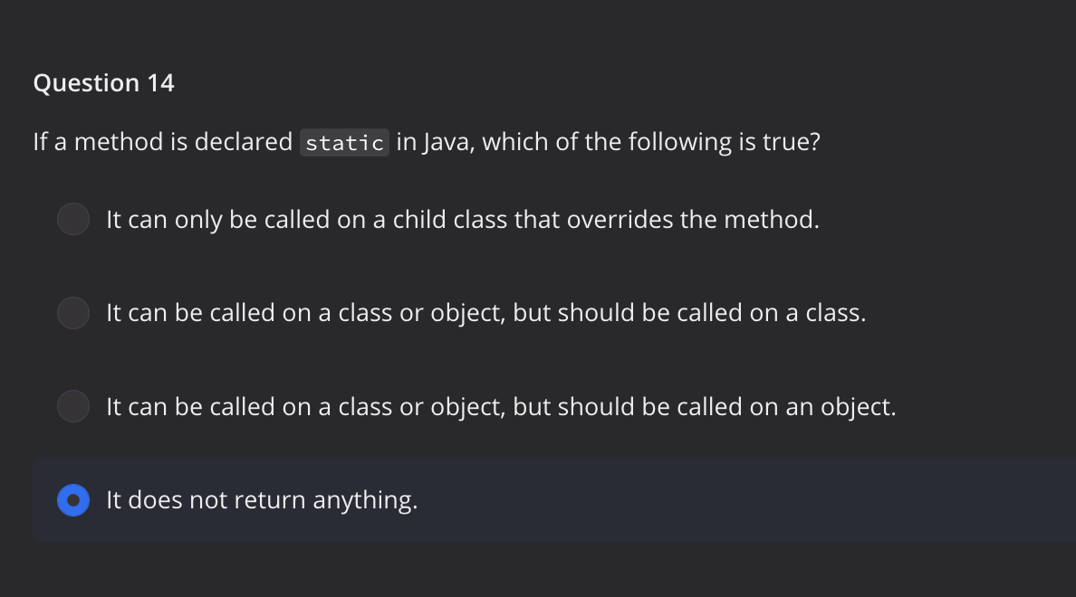Screen dimensions: 1076x597
Task: Select answer 'It does not return anything.'
Action: [x=262, y=499]
